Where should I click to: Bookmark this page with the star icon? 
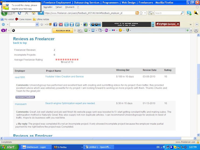pos(141,13)
